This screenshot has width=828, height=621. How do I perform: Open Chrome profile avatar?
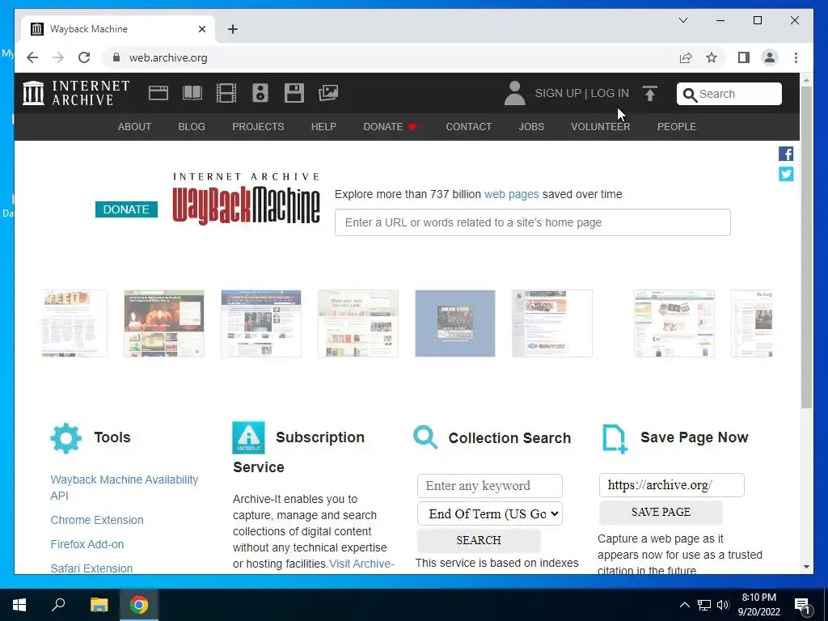tap(770, 57)
